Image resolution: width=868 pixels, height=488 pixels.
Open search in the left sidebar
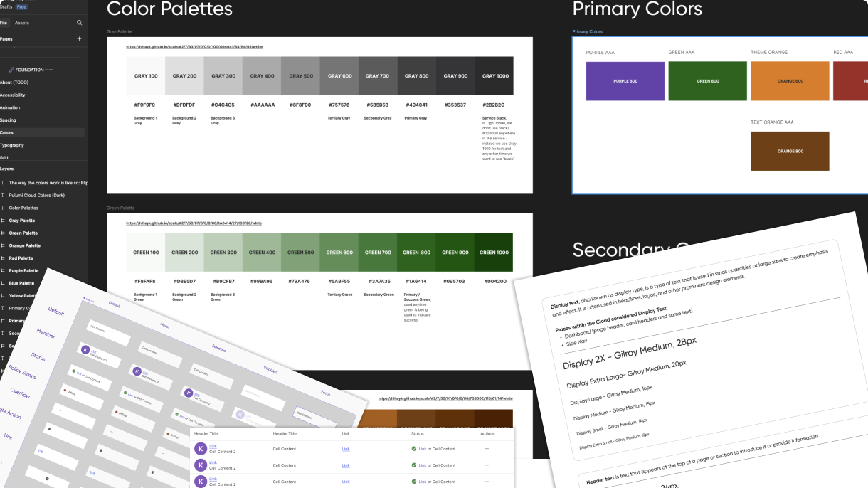[x=79, y=23]
